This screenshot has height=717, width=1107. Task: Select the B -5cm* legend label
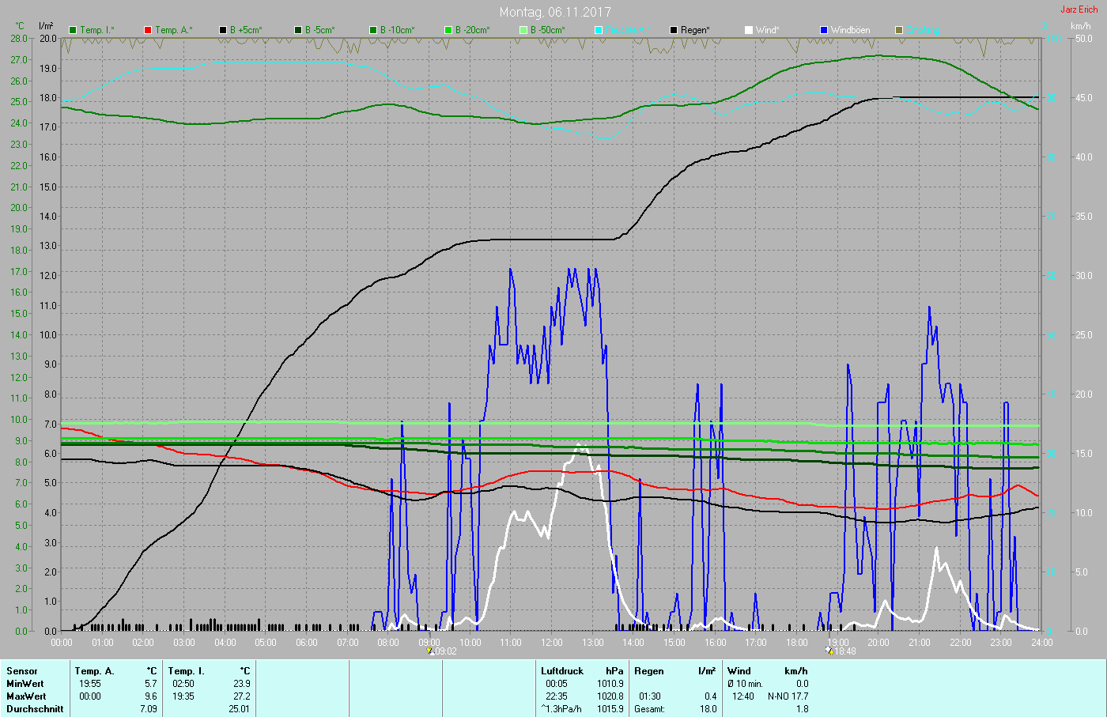320,30
